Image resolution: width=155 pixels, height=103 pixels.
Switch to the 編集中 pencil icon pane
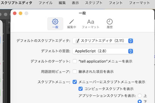pyautogui.click(x=72, y=22)
